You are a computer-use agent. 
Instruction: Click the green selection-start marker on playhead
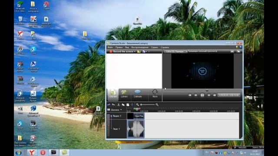pyautogui.click(x=134, y=108)
